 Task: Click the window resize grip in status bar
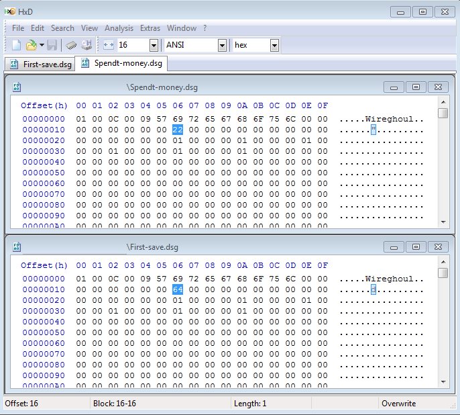click(453, 406)
